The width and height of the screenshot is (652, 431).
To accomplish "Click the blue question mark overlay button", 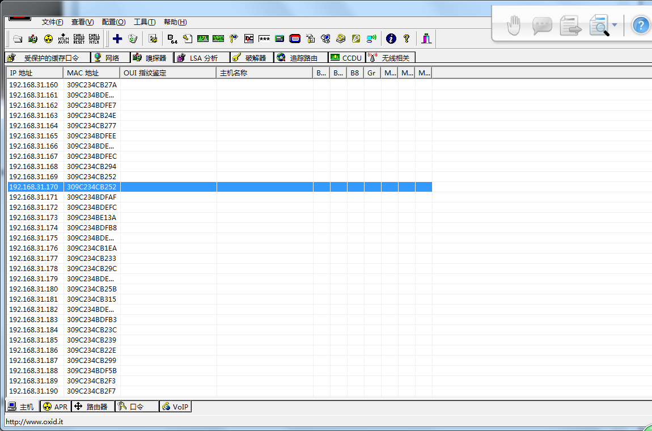I will [x=641, y=26].
